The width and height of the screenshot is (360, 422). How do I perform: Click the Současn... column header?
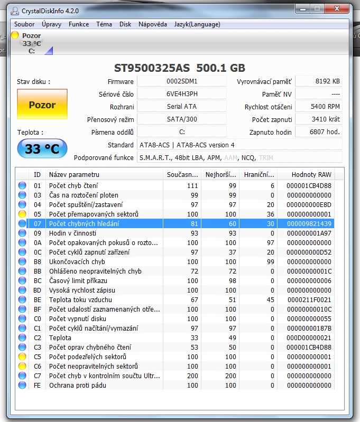(x=182, y=175)
